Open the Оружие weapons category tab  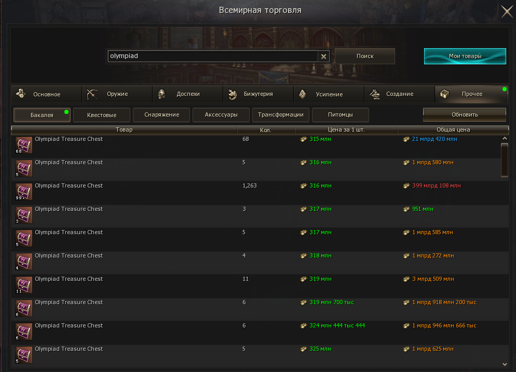click(117, 94)
